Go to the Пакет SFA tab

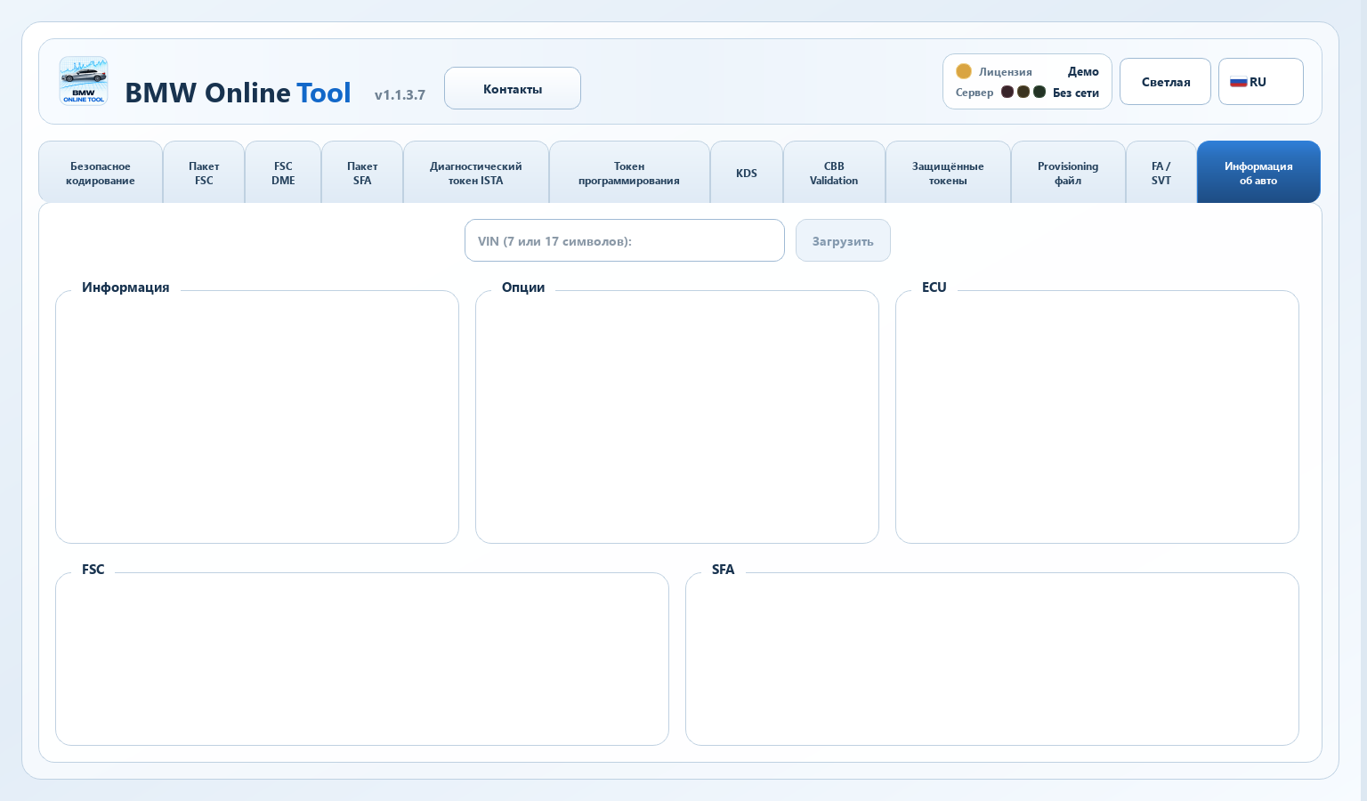[x=362, y=173]
